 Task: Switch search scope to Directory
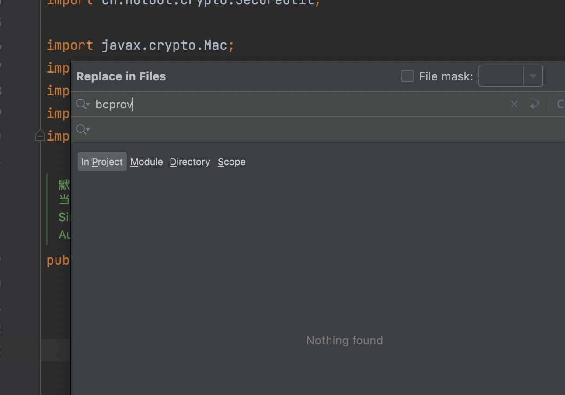coord(190,162)
